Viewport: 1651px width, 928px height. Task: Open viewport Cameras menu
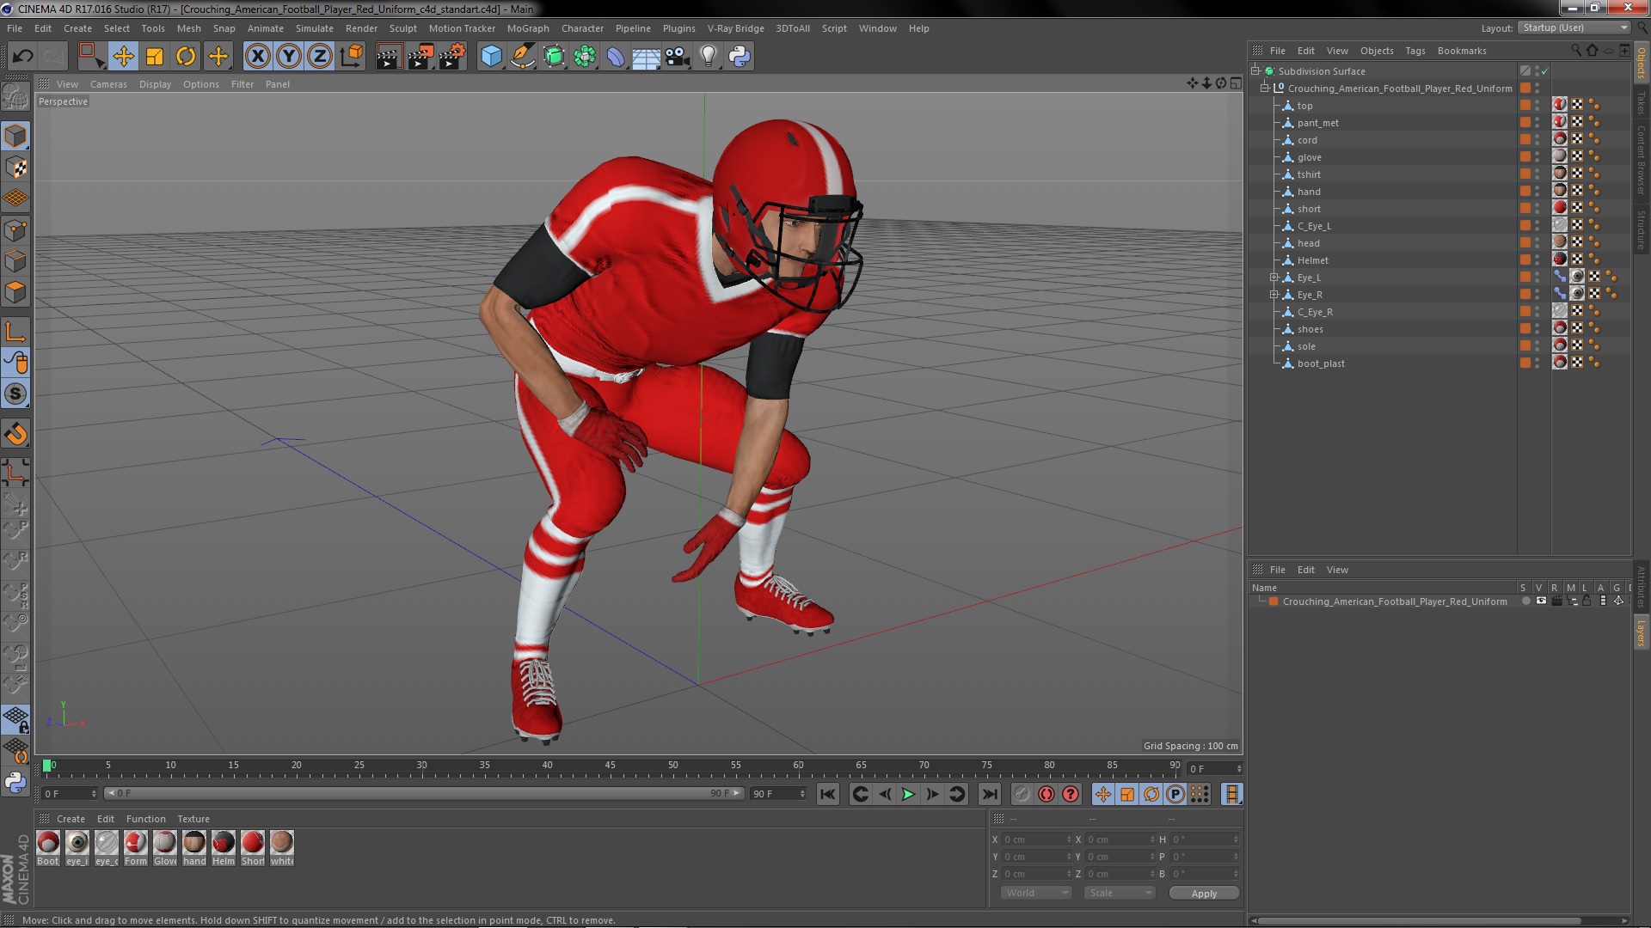108,84
